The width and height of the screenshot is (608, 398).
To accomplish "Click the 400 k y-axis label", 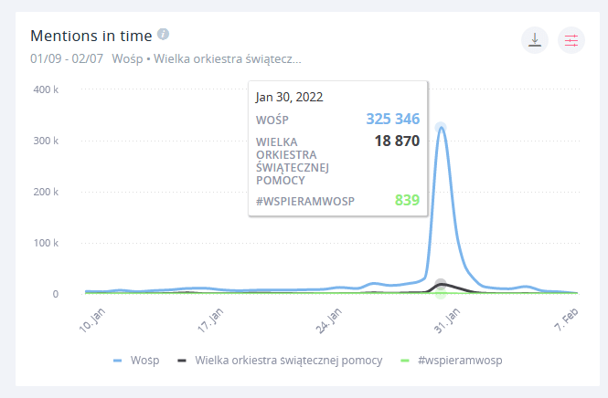I will pos(46,89).
